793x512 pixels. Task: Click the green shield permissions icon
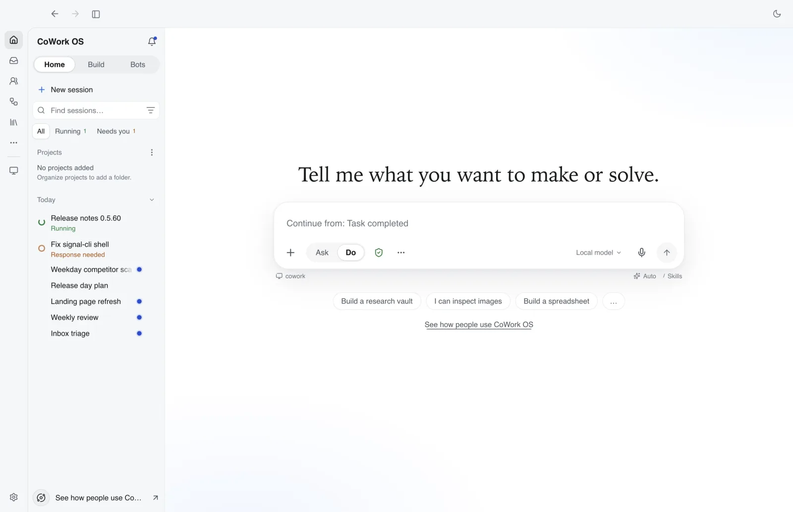pyautogui.click(x=379, y=253)
